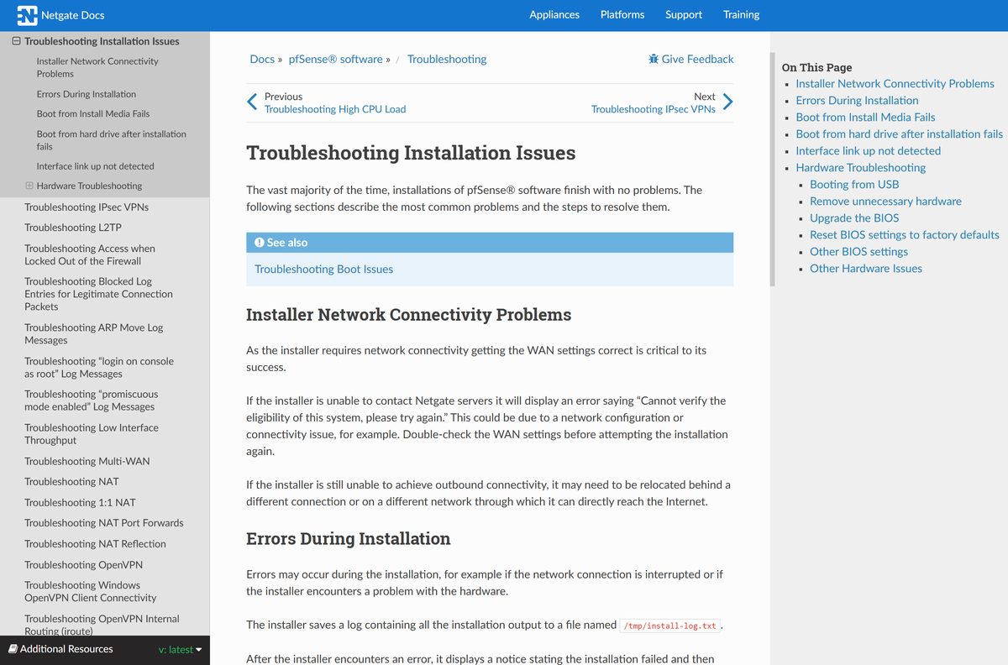
Task: Click Installer Network Connectivity Problems heading
Action: [408, 315]
